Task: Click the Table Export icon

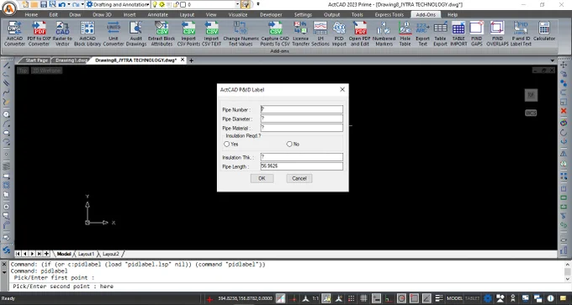Action: click(440, 34)
